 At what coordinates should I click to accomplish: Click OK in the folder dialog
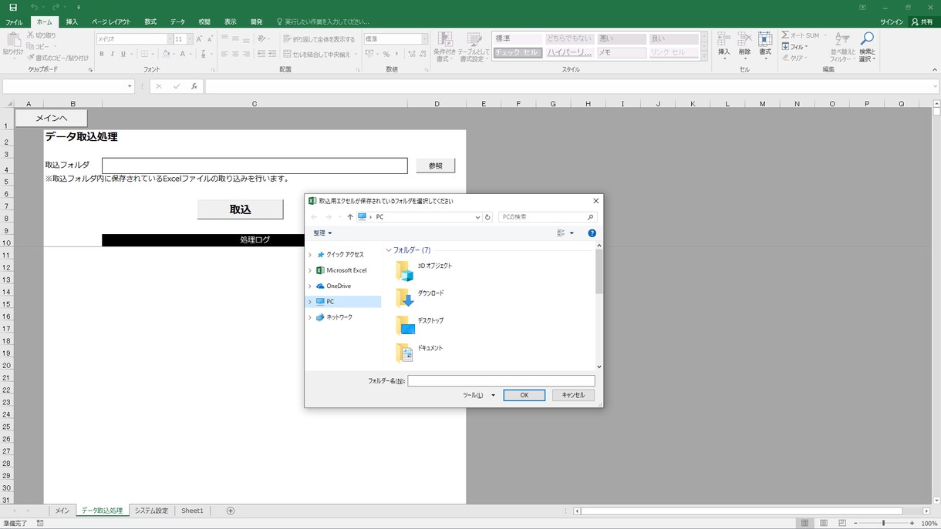point(524,395)
